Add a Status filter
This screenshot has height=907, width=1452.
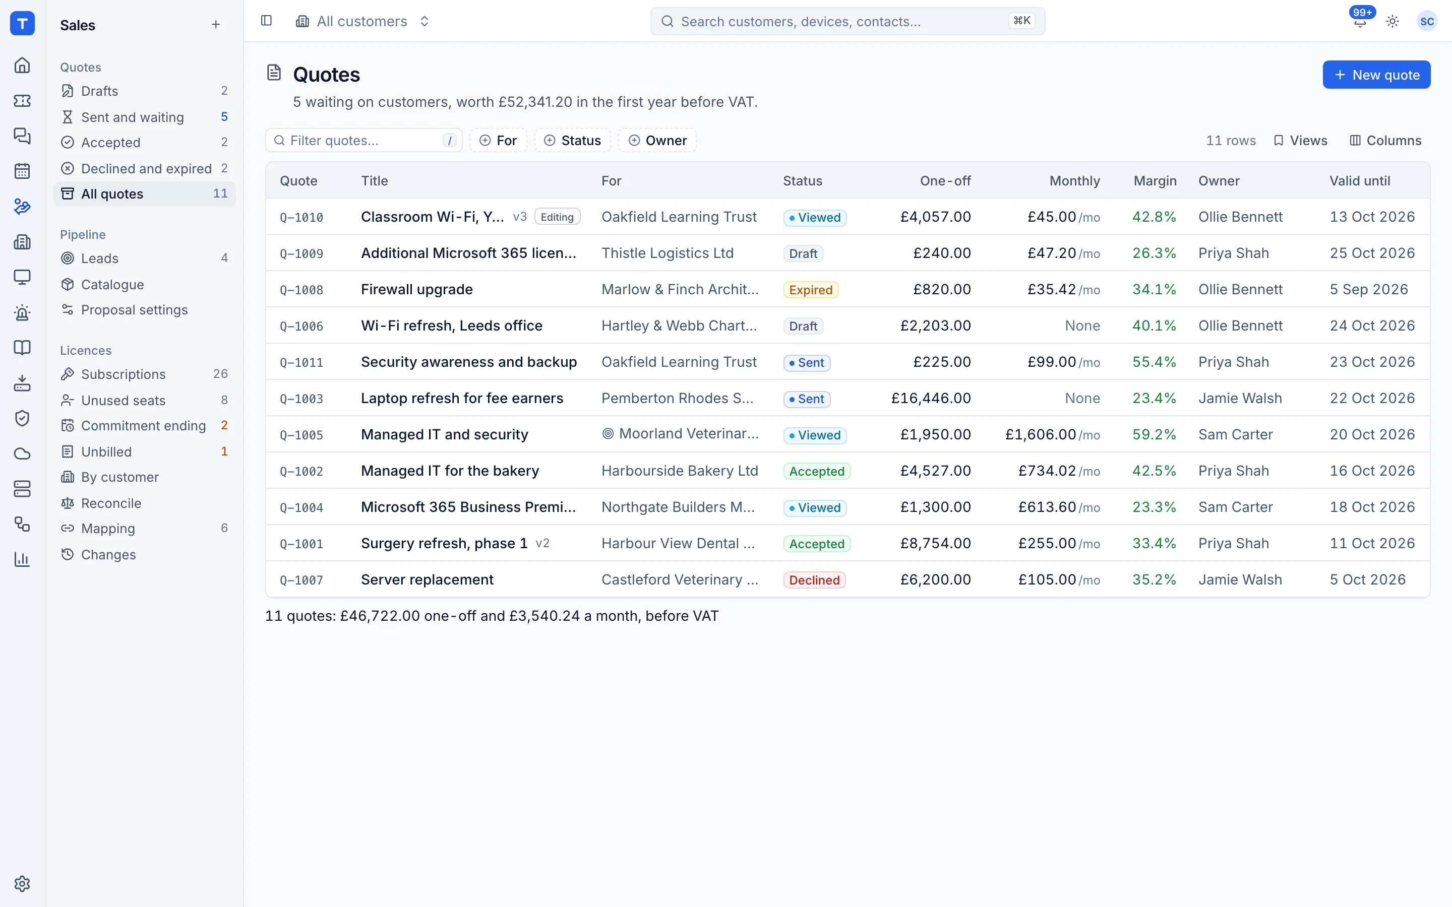572,141
